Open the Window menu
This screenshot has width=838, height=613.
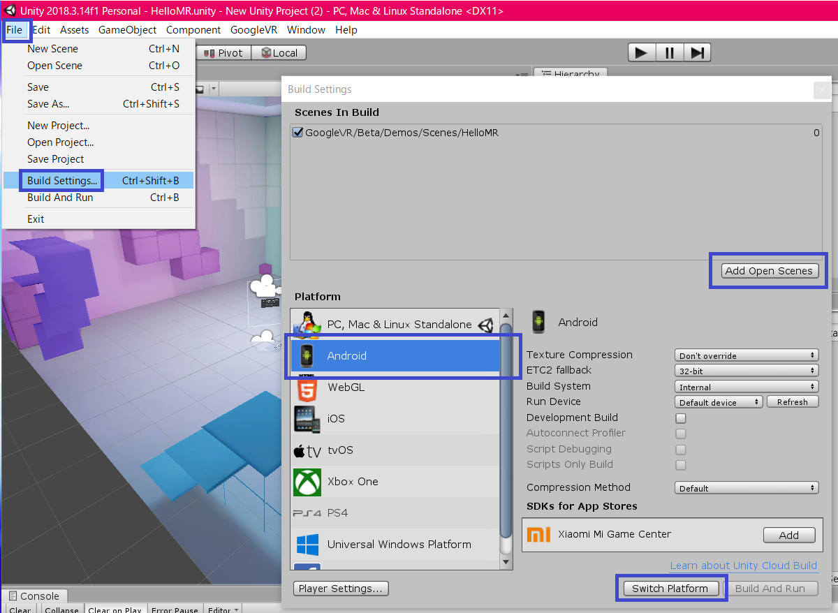(306, 30)
